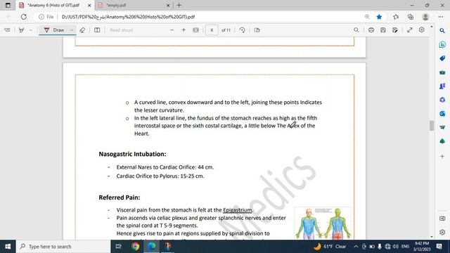
Task: Open the sidebar Tools briefcase
Action: 442,72
